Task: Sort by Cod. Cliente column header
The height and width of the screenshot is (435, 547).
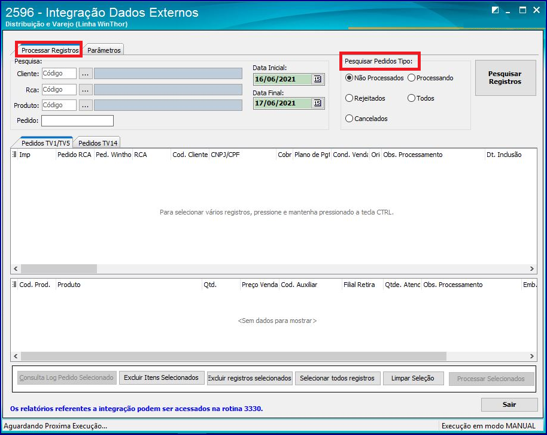Action: 190,155
